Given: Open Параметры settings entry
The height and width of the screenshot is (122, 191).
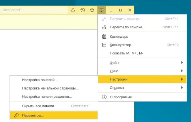Looking at the screenshot, I should coord(33,115).
